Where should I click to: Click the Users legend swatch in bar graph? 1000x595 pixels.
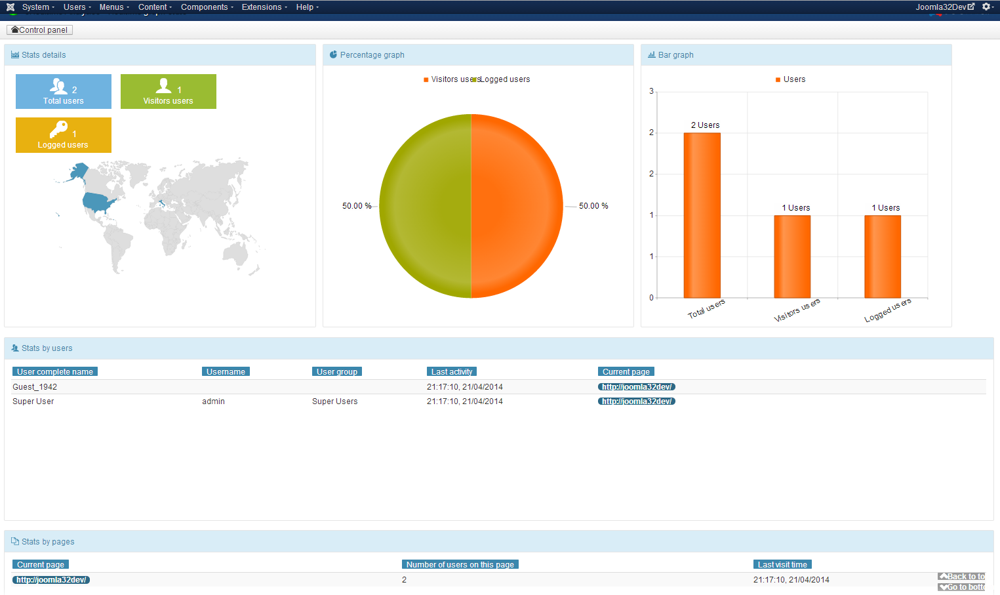(x=778, y=79)
